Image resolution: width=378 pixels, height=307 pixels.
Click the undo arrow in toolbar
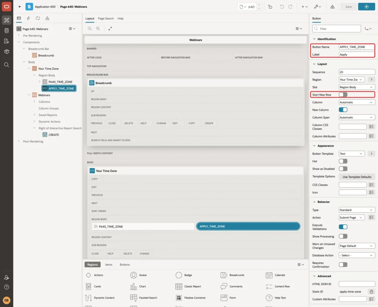click(x=282, y=7)
